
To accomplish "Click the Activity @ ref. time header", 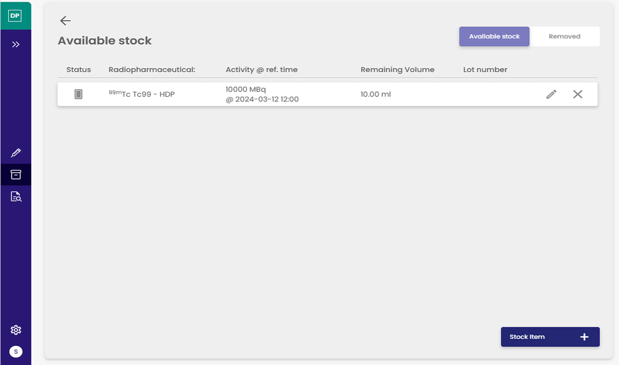I will [x=262, y=70].
